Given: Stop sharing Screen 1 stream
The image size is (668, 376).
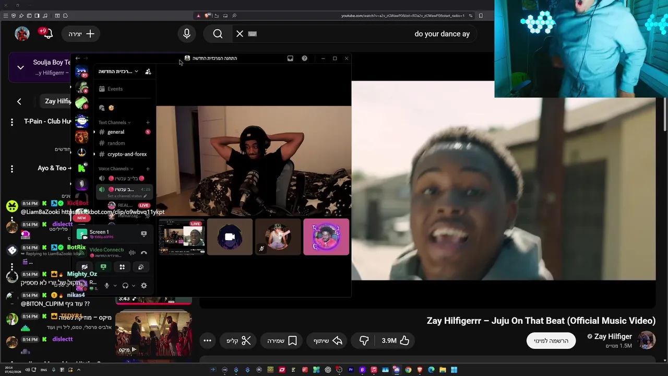Looking at the screenshot, I should click(x=144, y=233).
